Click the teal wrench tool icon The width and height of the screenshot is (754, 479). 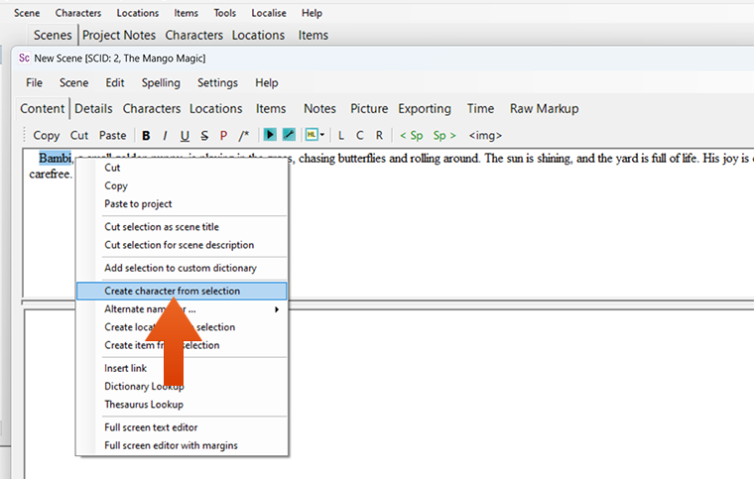(x=289, y=135)
